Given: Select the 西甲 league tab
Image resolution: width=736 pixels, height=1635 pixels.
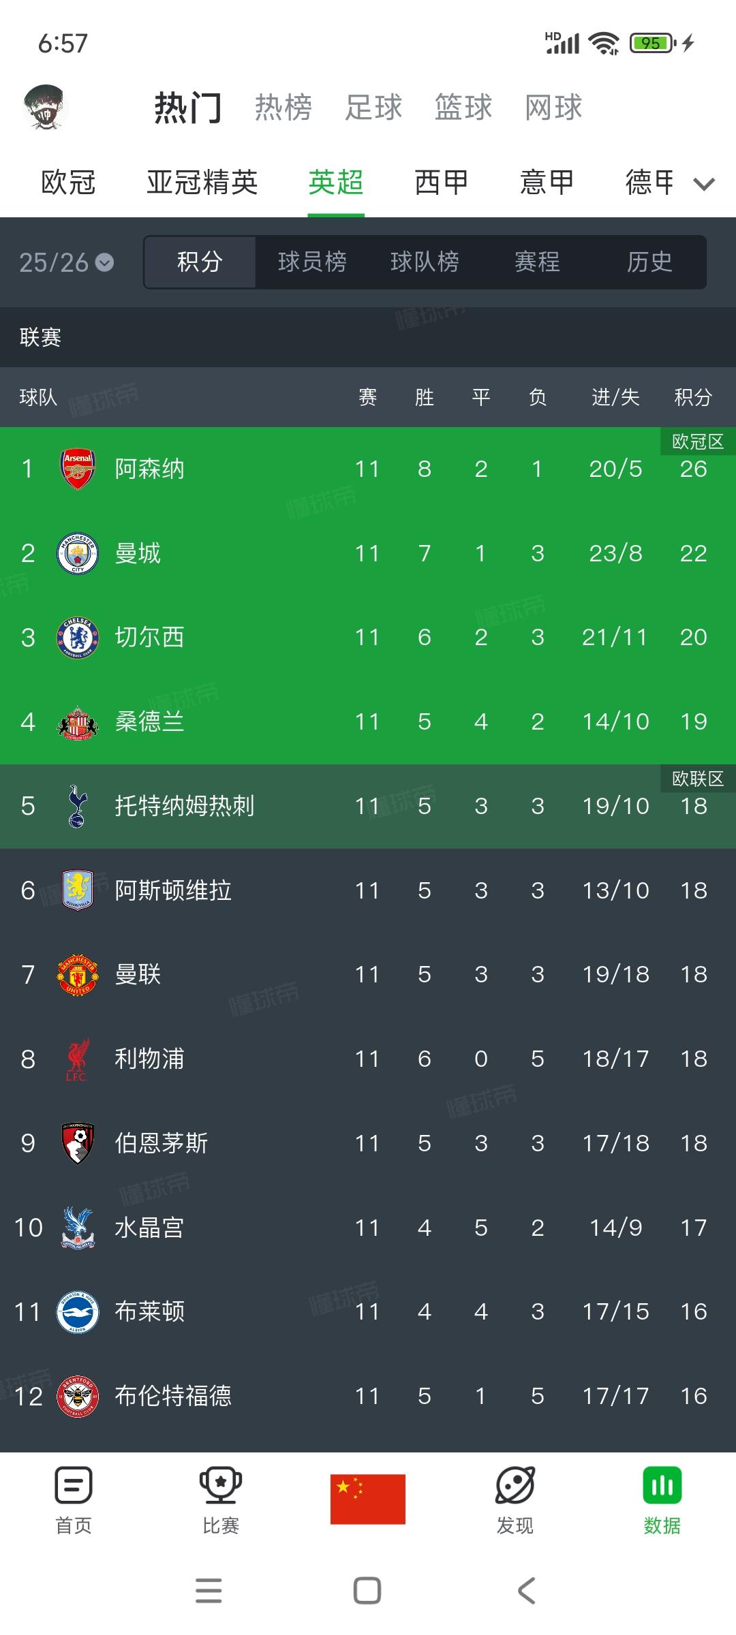Looking at the screenshot, I should 442,183.
